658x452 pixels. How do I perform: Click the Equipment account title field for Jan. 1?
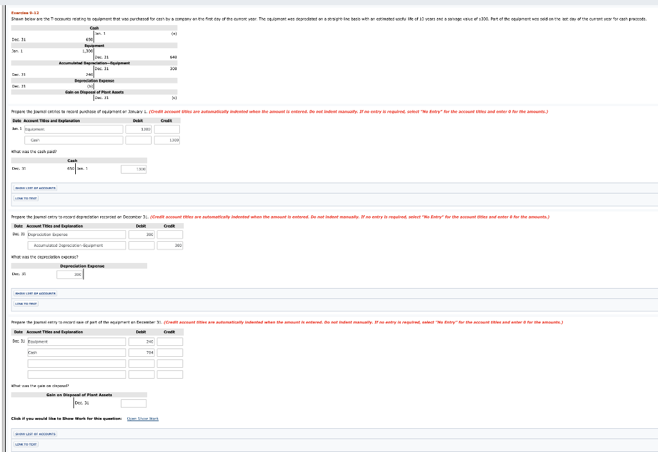point(74,129)
